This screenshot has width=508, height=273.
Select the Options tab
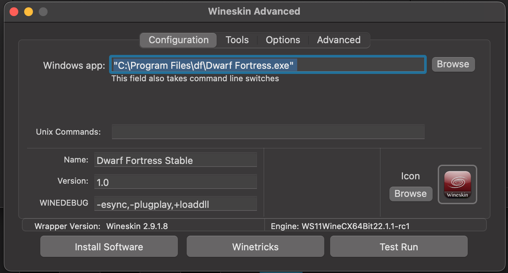pos(283,40)
